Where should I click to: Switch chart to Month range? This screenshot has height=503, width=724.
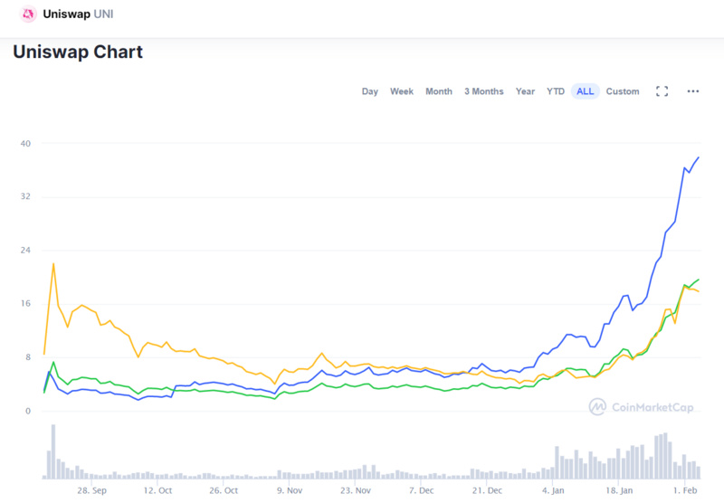[x=439, y=91]
